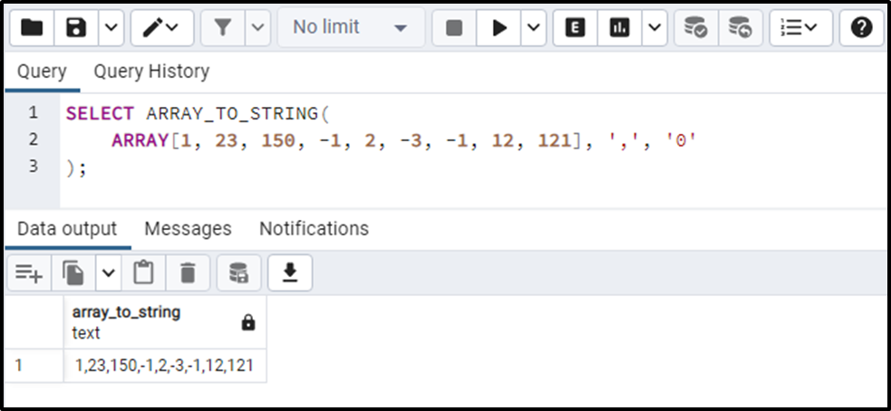Open the Macros list dropdown
891x411 pixels.
click(x=801, y=27)
